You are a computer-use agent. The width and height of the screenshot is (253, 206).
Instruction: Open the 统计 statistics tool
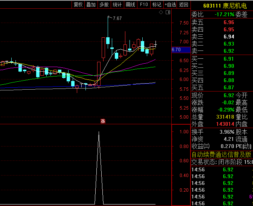coord(117,5)
